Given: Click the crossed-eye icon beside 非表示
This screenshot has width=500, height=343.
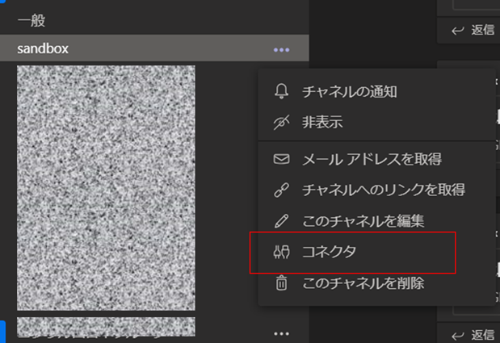Looking at the screenshot, I should 282,123.
